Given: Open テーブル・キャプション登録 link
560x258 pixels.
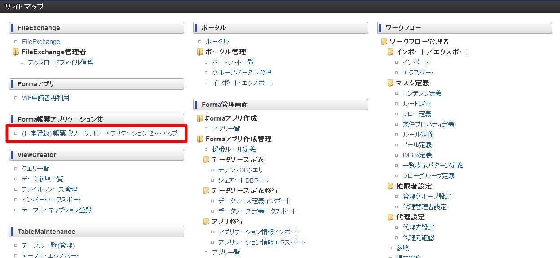Looking at the screenshot, I should (57, 210).
